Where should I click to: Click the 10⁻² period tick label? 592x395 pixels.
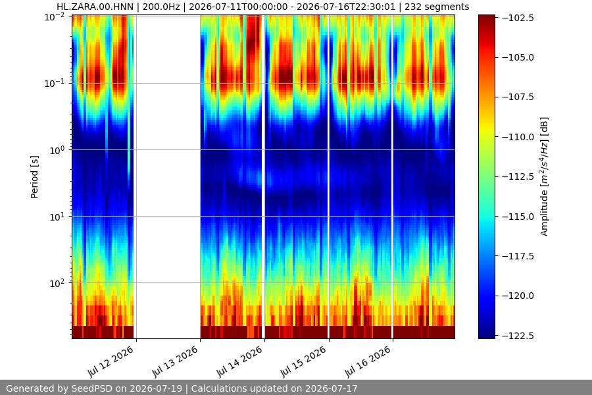tap(55, 16)
